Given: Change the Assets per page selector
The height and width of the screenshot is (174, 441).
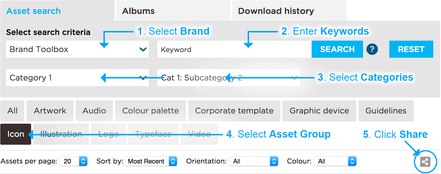Looking at the screenshot, I should [73, 161].
